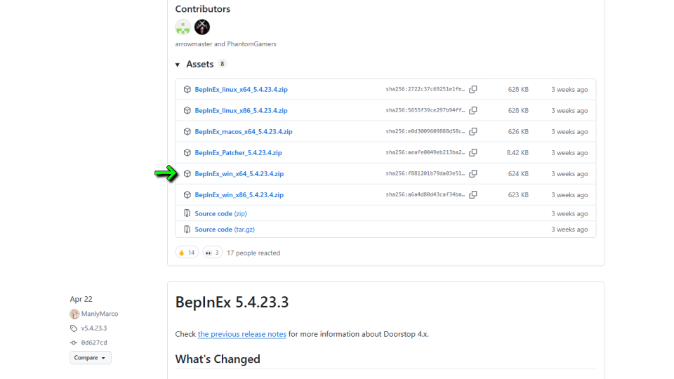Click the ManlyMarco author avatar
Viewport: 674px width, 379px height.
click(74, 314)
